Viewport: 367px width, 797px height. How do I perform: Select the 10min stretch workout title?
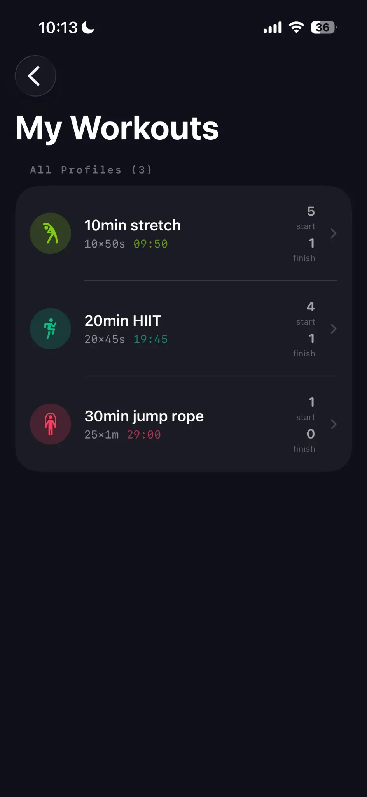click(x=133, y=225)
